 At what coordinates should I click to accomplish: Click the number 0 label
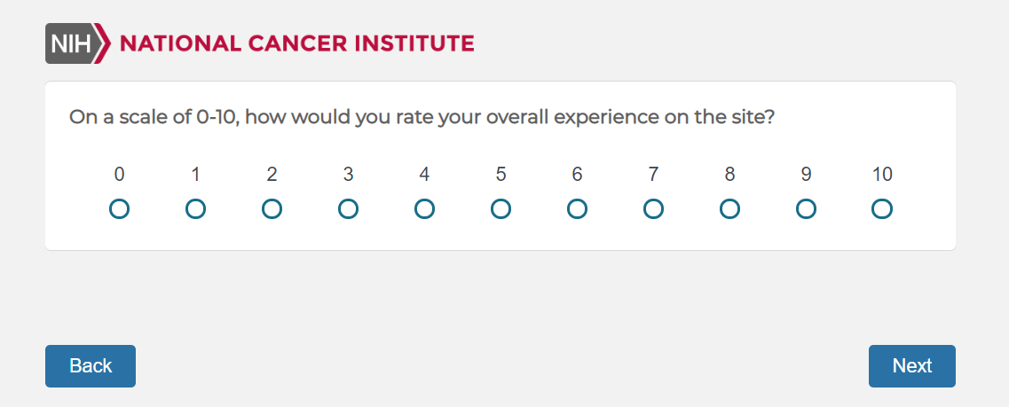click(x=119, y=175)
